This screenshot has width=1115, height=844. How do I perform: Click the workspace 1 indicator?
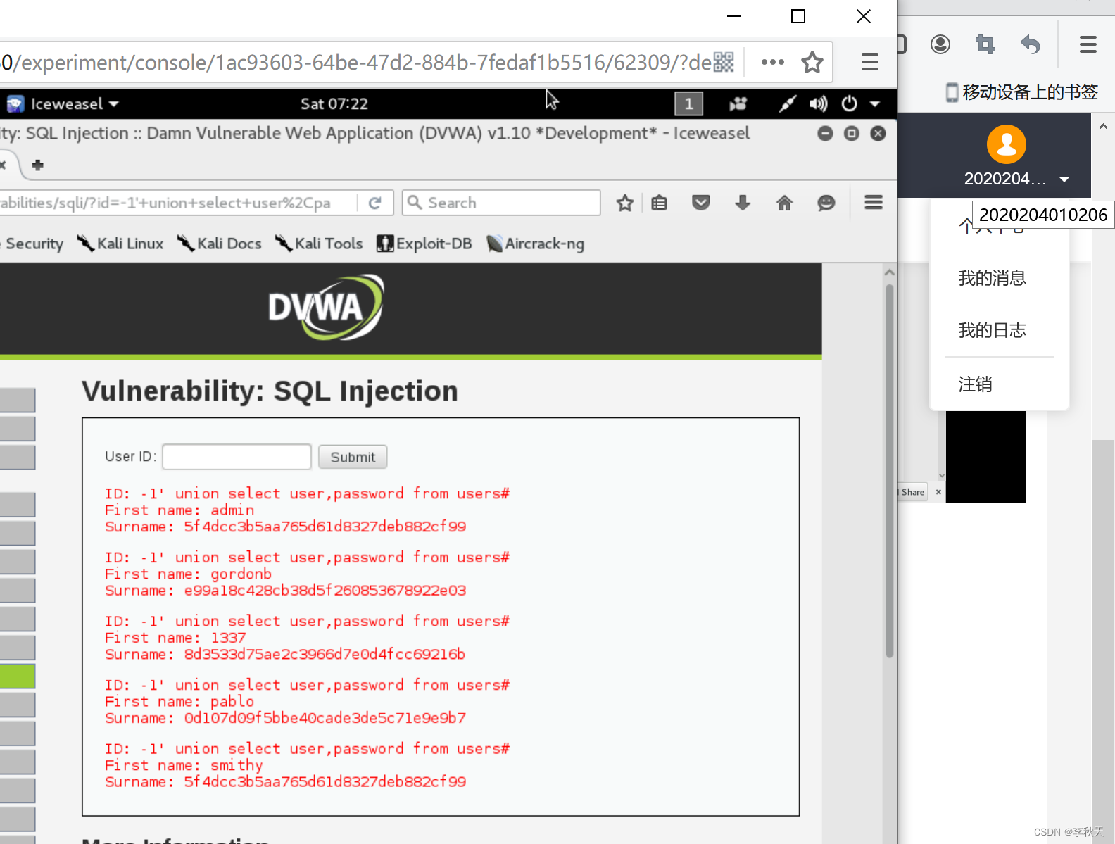(x=688, y=104)
